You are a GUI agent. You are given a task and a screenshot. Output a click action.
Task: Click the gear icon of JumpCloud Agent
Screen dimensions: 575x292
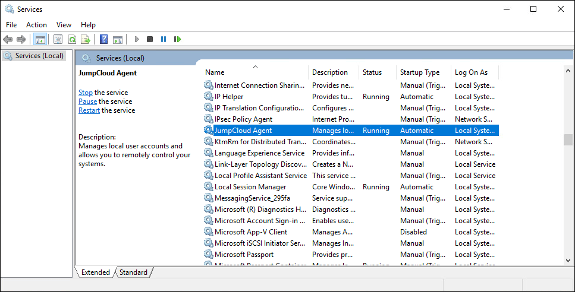click(x=208, y=130)
